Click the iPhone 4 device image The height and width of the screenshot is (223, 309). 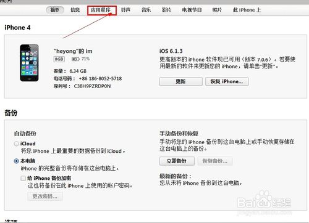click(x=29, y=63)
